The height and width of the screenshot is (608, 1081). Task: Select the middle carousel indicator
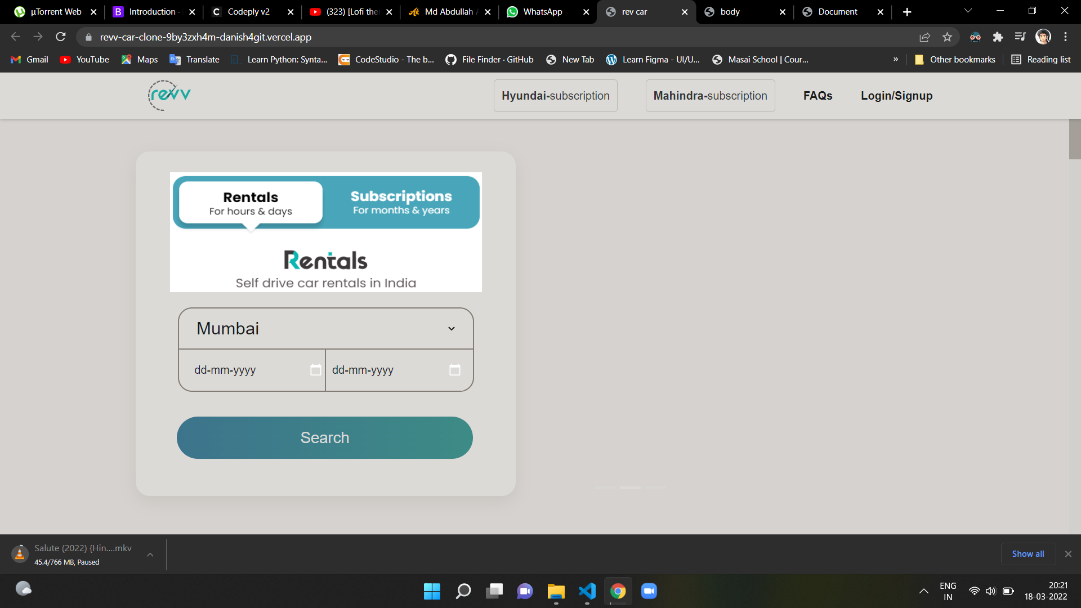tap(630, 488)
